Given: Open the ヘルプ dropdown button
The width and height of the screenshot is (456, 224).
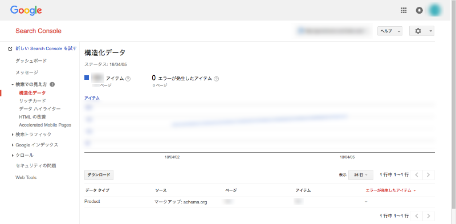Looking at the screenshot, I should click(390, 31).
